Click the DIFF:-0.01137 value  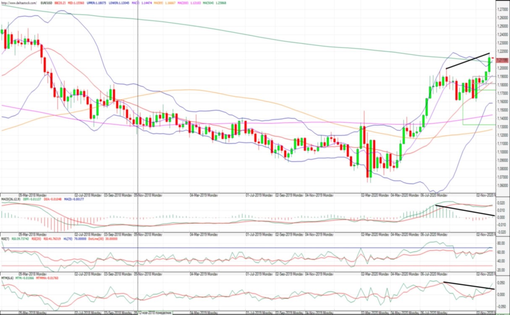click(x=32, y=199)
